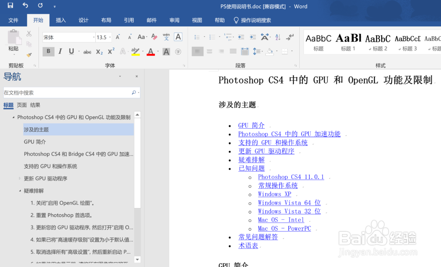Click the Save icon in title bar
Viewport: 441px width, 267px height.
11,5
